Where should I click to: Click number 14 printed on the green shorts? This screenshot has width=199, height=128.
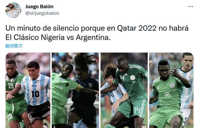[x=137, y=110]
